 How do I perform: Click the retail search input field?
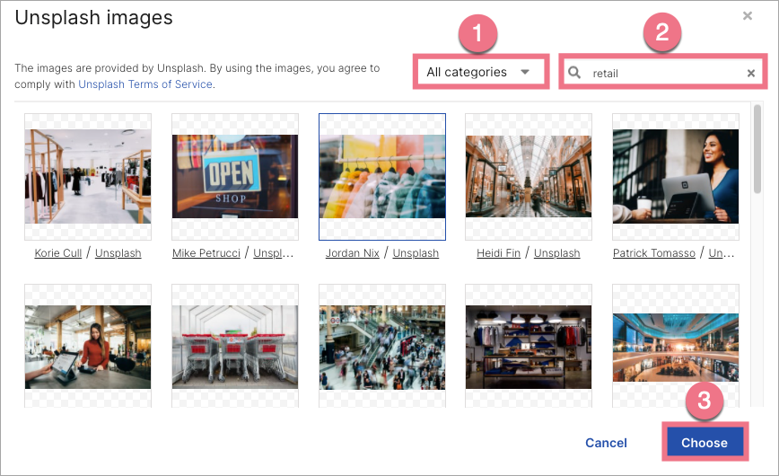[x=664, y=74]
